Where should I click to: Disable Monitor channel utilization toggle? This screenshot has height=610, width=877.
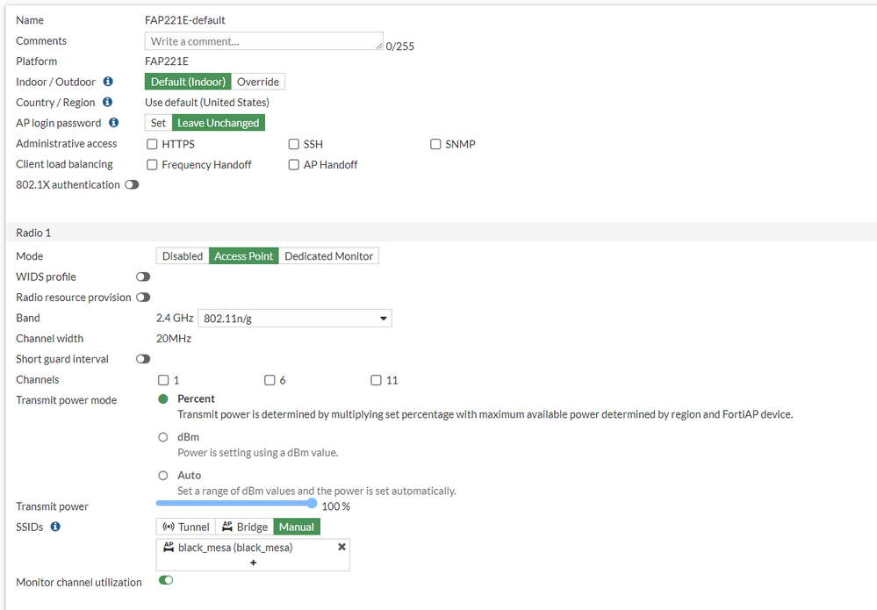tap(166, 580)
